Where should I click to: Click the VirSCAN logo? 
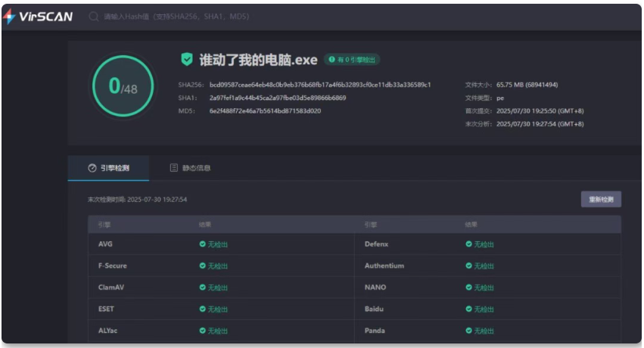[38, 17]
